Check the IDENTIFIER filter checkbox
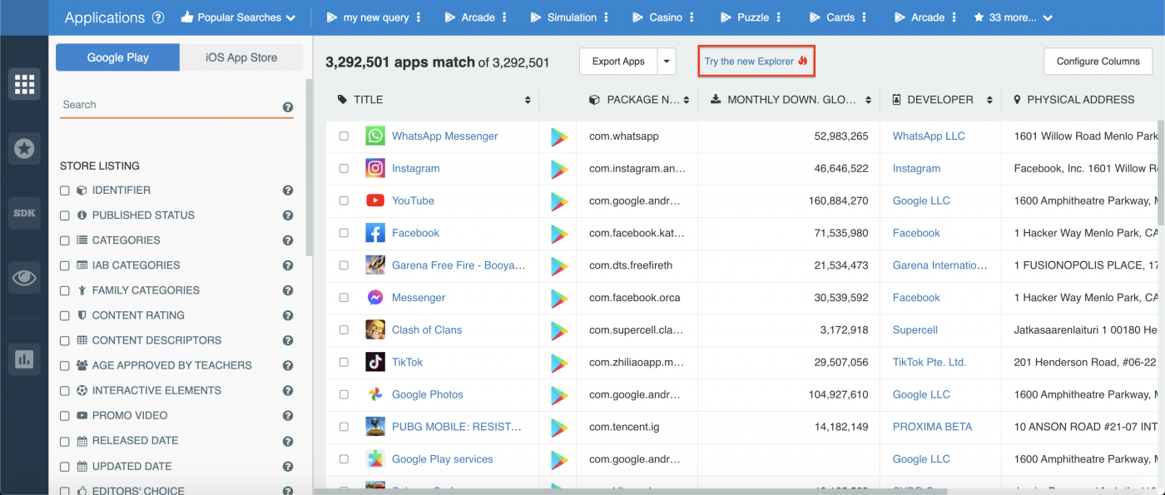The height and width of the screenshot is (495, 1165). pos(65,191)
